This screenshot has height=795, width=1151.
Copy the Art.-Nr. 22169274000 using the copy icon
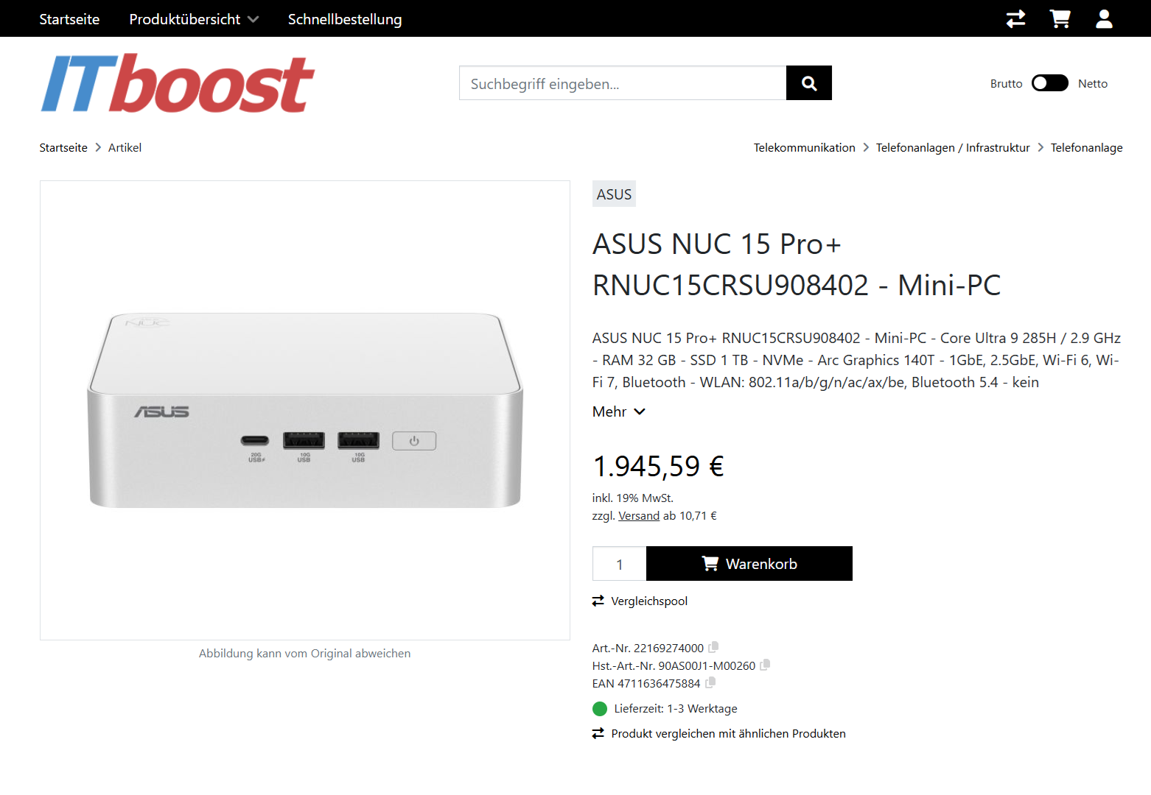(713, 648)
